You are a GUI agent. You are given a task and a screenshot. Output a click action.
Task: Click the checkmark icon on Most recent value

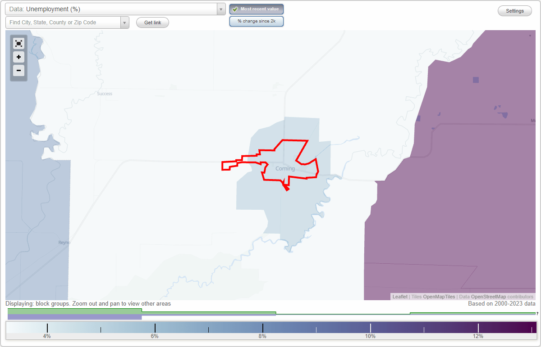pyautogui.click(x=235, y=9)
